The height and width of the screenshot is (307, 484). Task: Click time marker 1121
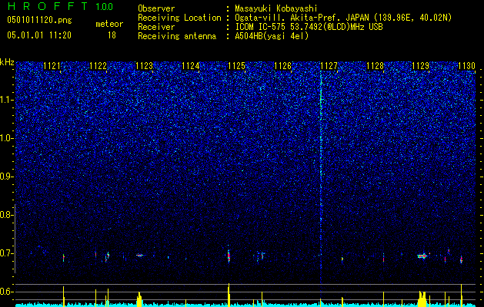click(x=52, y=66)
